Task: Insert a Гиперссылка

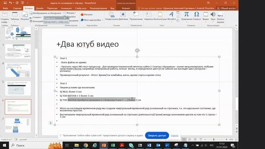Action: [x=111, y=16]
